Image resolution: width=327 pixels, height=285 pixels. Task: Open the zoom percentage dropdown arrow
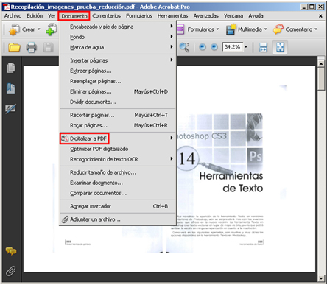[x=246, y=47]
